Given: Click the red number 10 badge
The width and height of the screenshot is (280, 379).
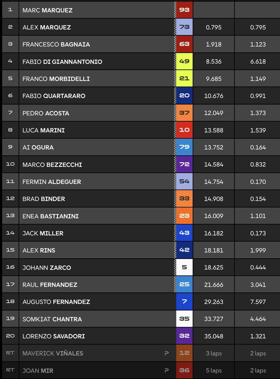Looking at the screenshot, I should [x=184, y=130].
